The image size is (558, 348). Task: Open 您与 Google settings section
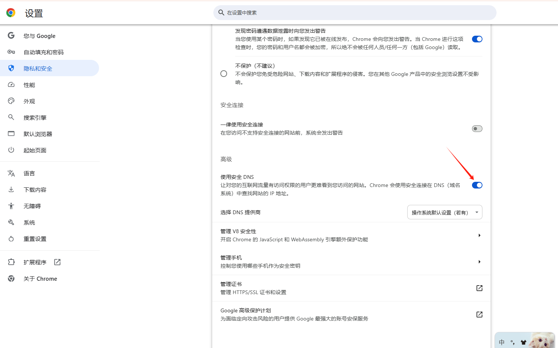tap(50, 36)
